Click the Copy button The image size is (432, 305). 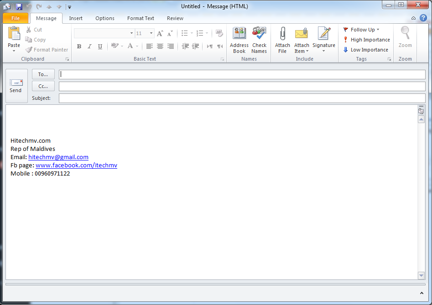[x=36, y=40]
